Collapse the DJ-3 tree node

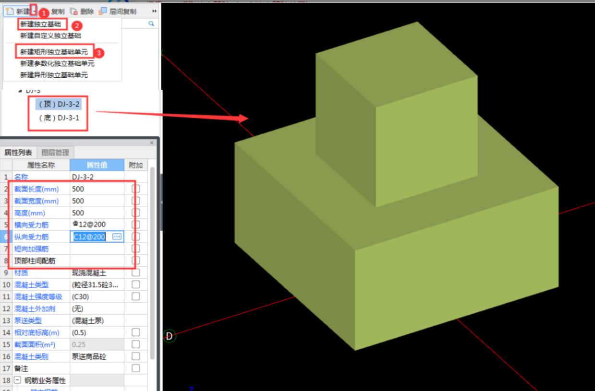click(x=20, y=90)
